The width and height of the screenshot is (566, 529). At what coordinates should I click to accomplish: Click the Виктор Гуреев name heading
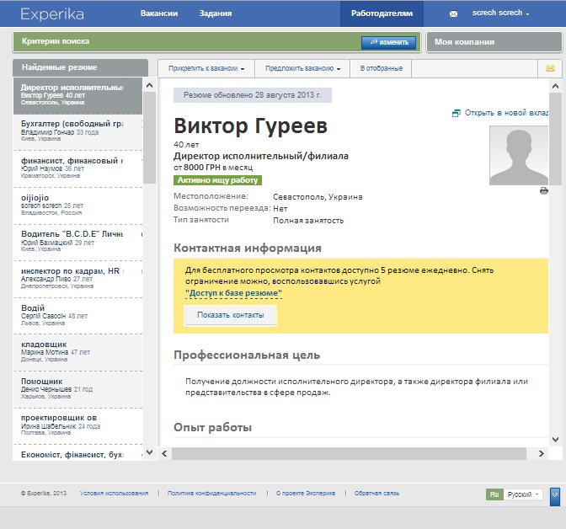250,126
